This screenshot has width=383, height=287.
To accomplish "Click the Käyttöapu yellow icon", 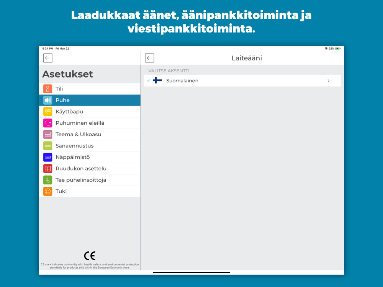I will click(x=47, y=111).
